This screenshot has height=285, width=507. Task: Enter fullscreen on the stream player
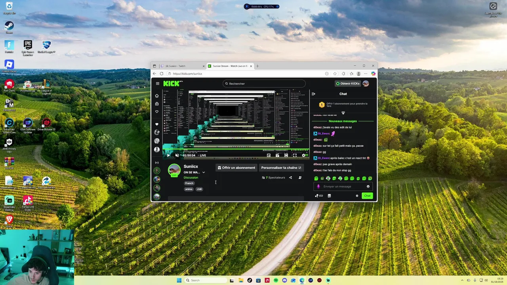pyautogui.click(x=295, y=155)
